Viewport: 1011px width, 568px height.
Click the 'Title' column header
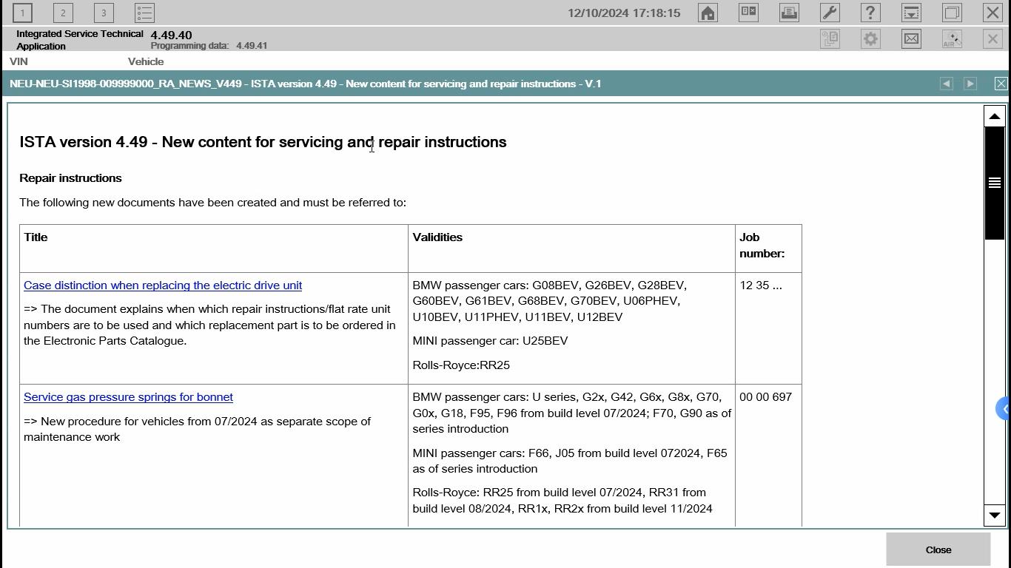click(36, 237)
